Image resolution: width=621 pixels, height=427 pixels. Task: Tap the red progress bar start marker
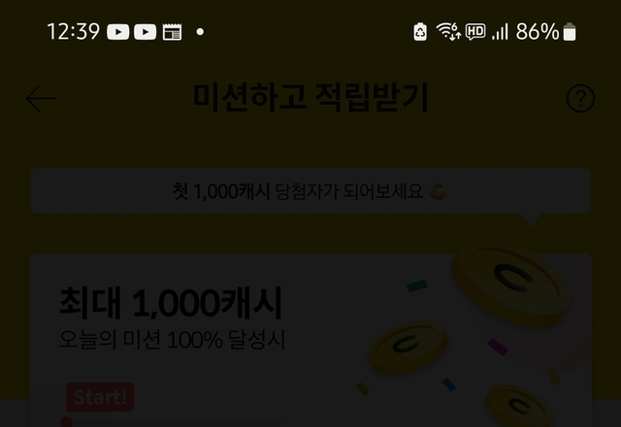point(67,422)
